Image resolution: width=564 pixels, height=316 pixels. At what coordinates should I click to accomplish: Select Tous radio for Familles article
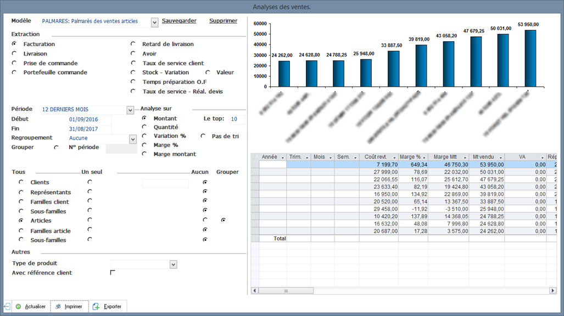coord(21,231)
